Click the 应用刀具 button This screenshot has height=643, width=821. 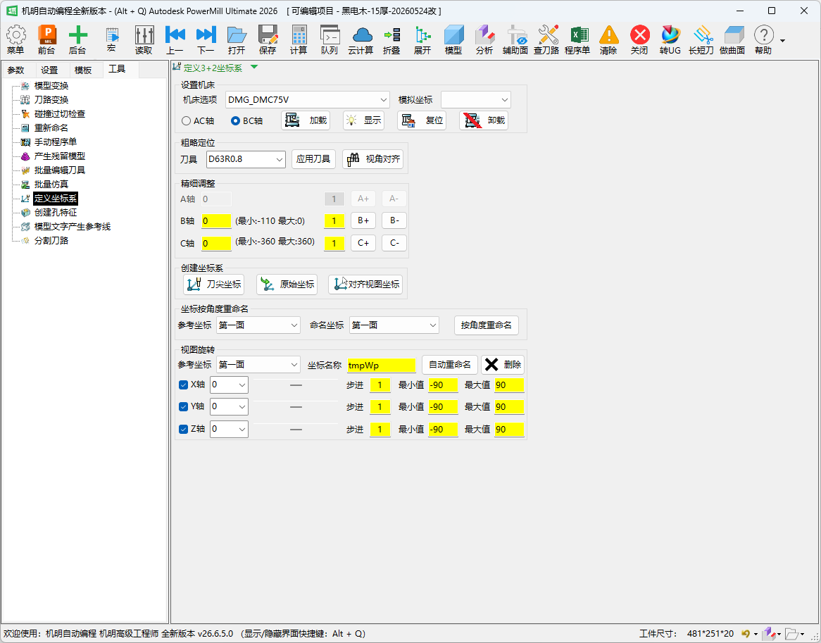[x=313, y=159]
